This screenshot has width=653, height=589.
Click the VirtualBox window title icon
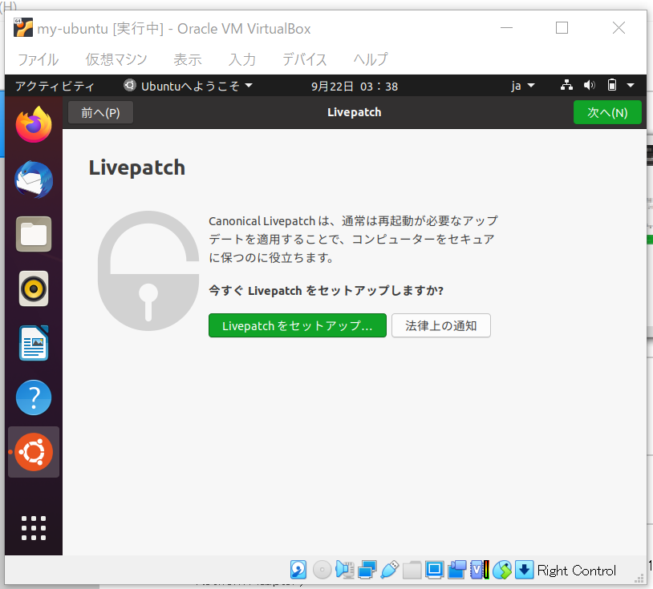click(x=23, y=27)
